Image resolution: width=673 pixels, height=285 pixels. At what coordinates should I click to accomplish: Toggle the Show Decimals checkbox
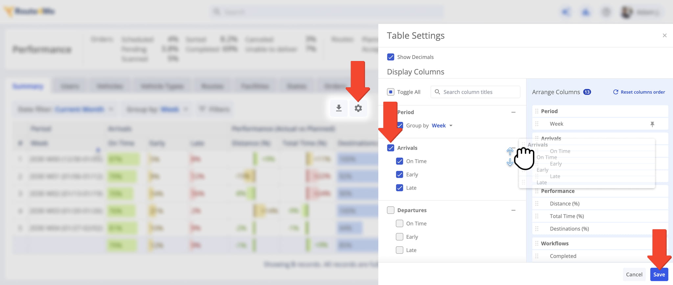click(390, 57)
